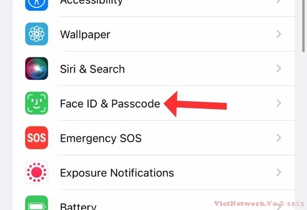Tap the Exposure Notifications dotted icon

pyautogui.click(x=37, y=172)
